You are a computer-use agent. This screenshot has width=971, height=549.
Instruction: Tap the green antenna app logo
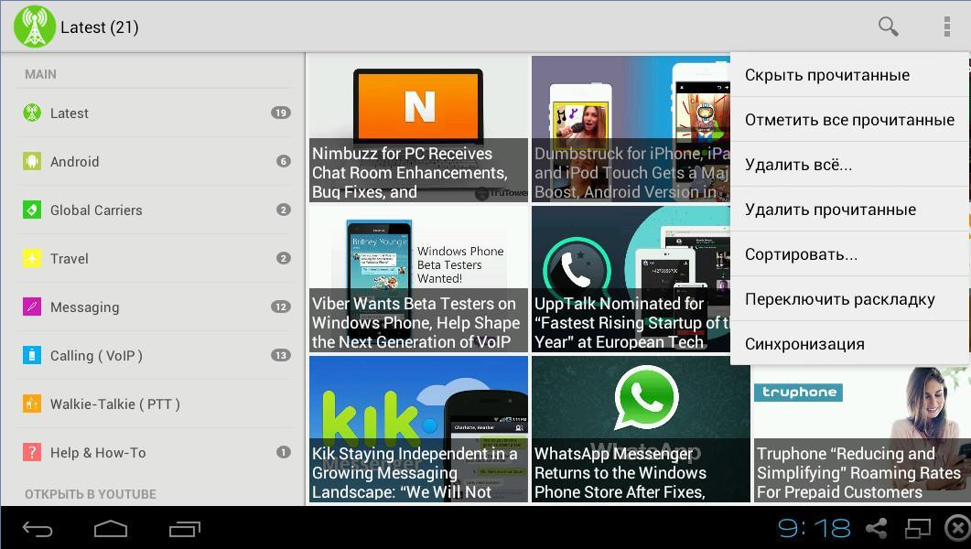[x=34, y=27]
